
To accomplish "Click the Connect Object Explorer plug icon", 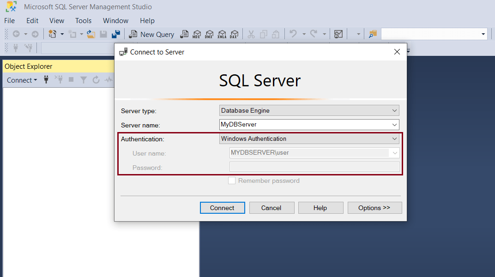I will 46,80.
